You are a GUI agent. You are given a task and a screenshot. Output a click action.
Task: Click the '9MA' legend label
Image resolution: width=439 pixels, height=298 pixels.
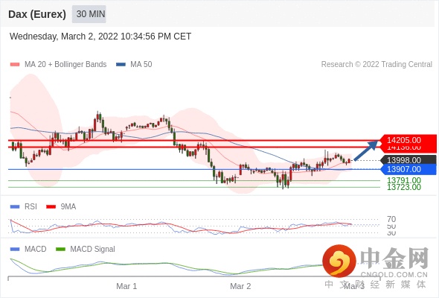[68, 207]
